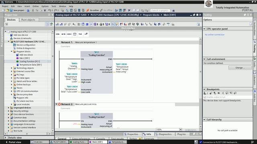The width and height of the screenshot is (257, 144).
Task: Click the Save project icon
Action: tap(11, 10)
